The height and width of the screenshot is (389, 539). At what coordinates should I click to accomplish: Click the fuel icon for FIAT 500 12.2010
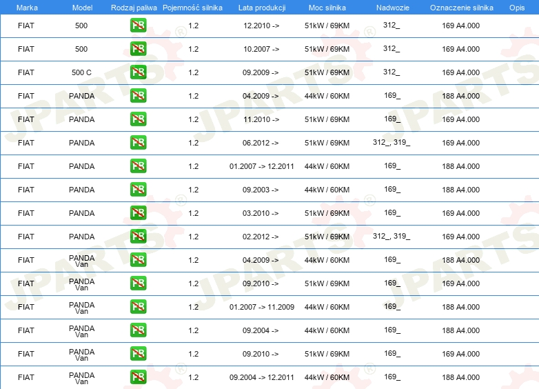138,26
